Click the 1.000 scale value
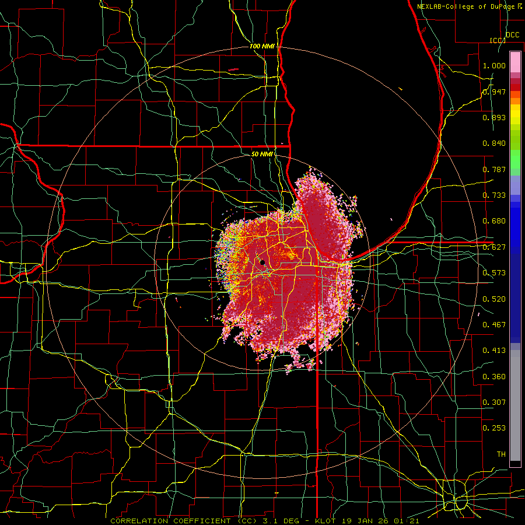The height and width of the screenshot is (525, 525). 494,65
